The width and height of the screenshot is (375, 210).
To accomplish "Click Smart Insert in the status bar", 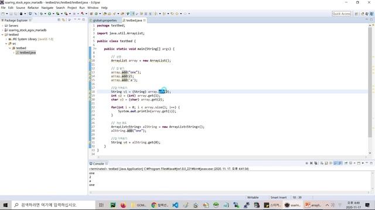I will (x=278, y=197).
